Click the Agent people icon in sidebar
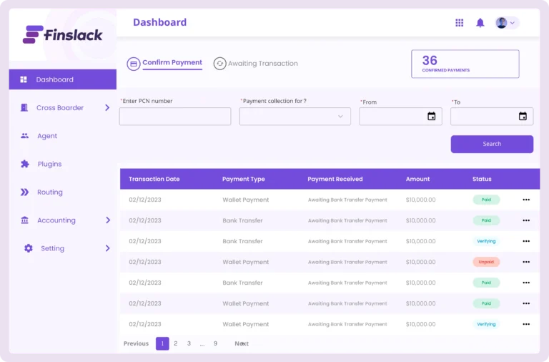 pyautogui.click(x=25, y=136)
